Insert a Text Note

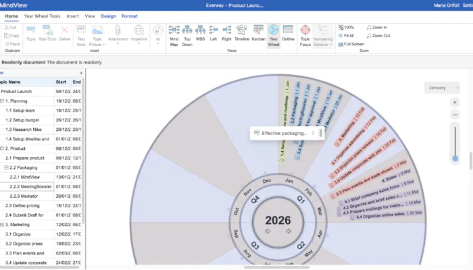coord(81,36)
